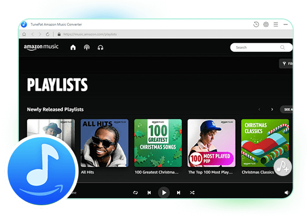This screenshot has height=216, width=307.
Task: Toggle repeat in the player bar
Action: pyautogui.click(x=135, y=193)
